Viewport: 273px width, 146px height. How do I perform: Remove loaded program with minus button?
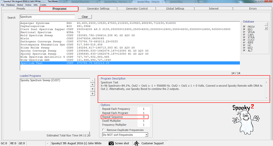(92, 81)
